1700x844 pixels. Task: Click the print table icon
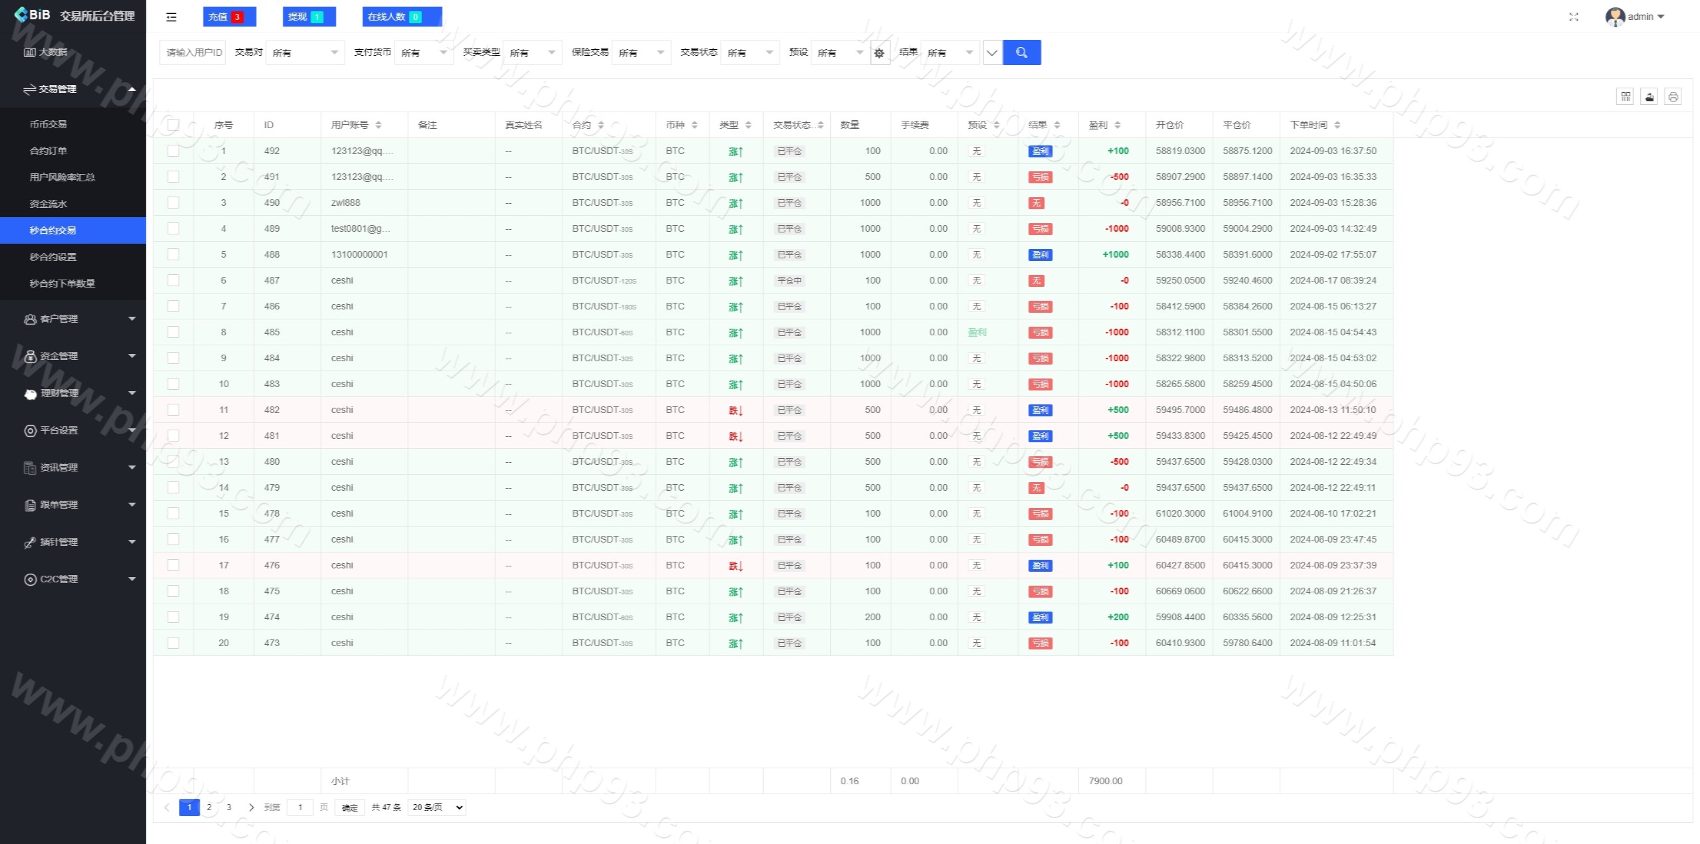pos(1673,97)
